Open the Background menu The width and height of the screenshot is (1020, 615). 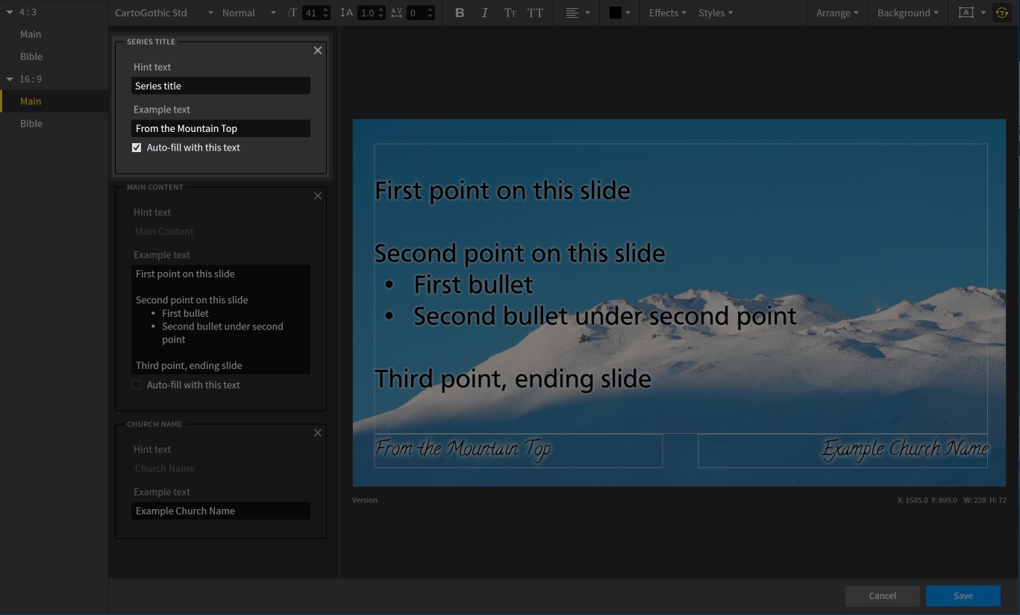click(x=907, y=13)
